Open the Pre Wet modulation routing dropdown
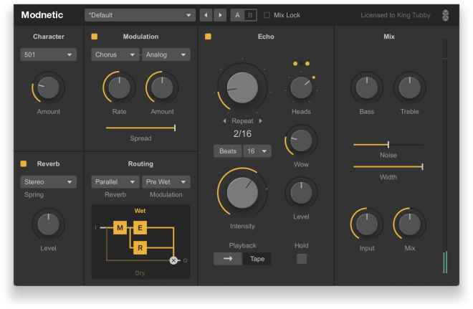Screen dimensions: 473x309 [166, 182]
